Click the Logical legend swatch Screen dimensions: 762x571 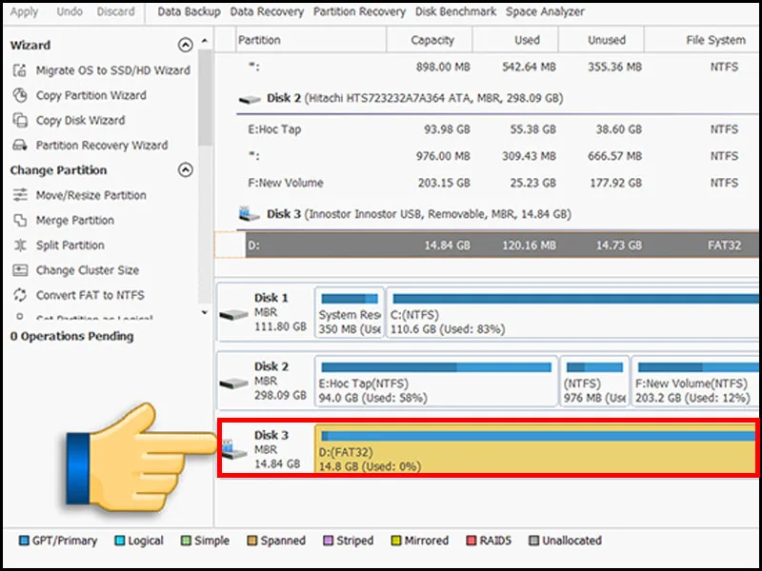pos(120,541)
